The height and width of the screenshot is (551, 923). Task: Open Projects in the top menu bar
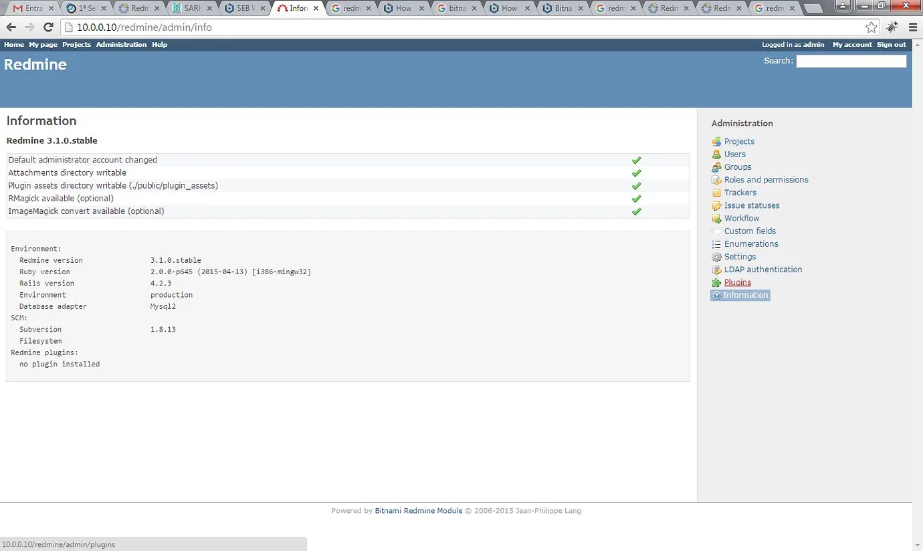(x=76, y=45)
